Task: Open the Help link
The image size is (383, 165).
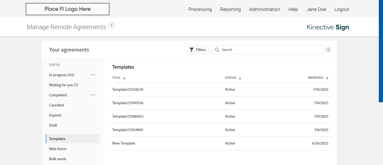Action: click(293, 9)
